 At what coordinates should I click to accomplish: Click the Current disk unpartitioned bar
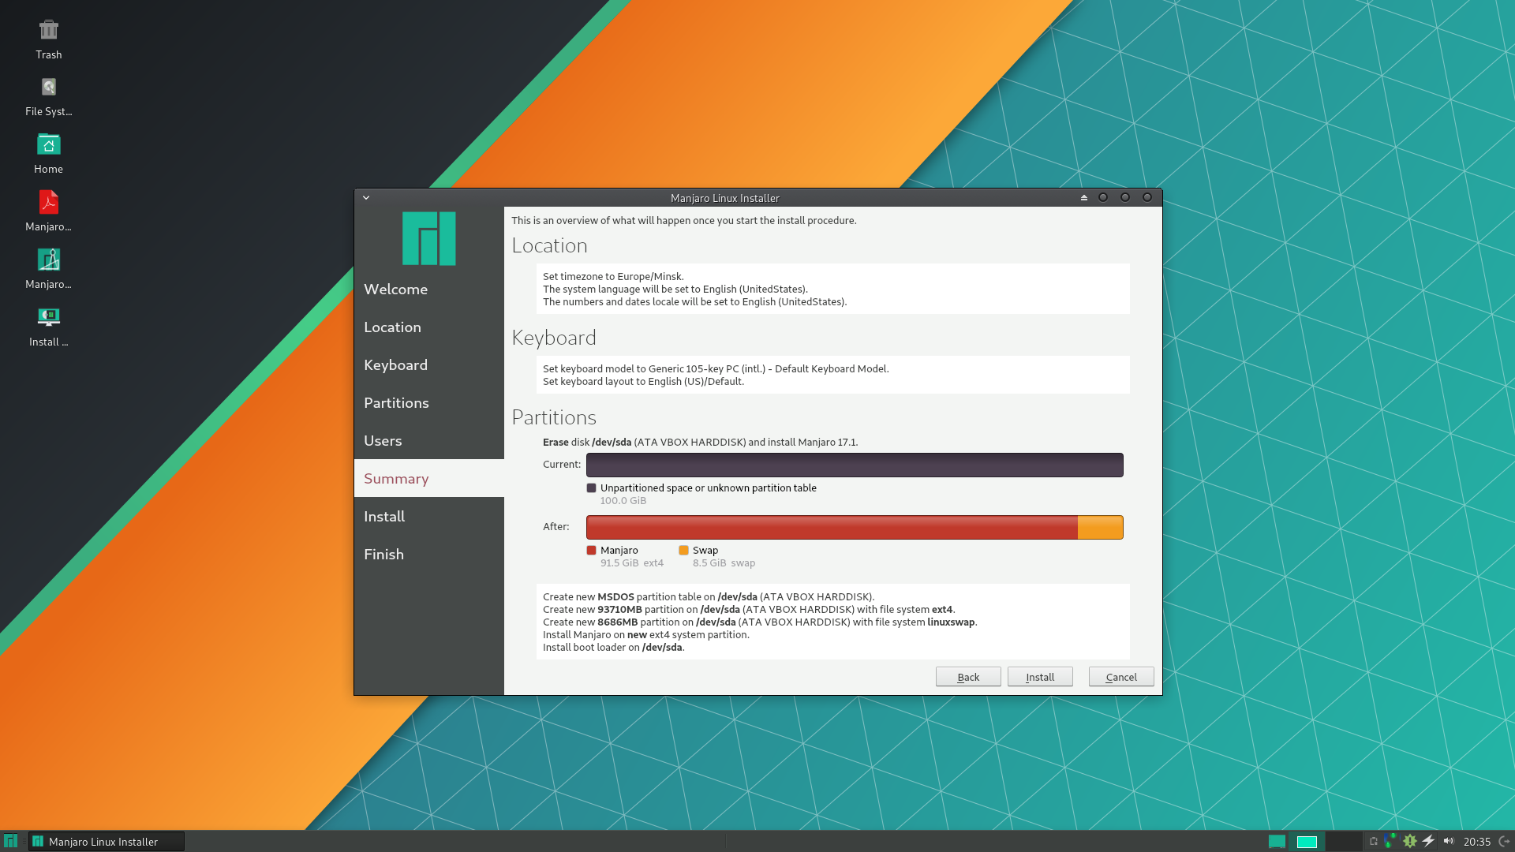pos(855,465)
